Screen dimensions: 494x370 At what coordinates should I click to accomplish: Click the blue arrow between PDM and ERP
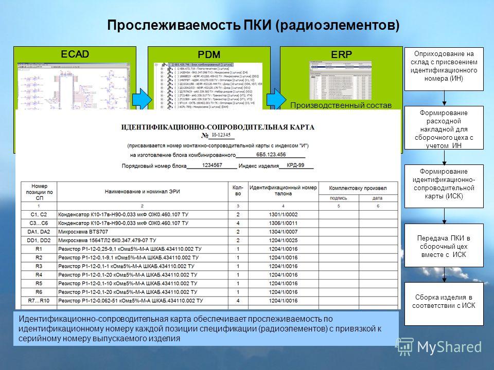(x=276, y=99)
